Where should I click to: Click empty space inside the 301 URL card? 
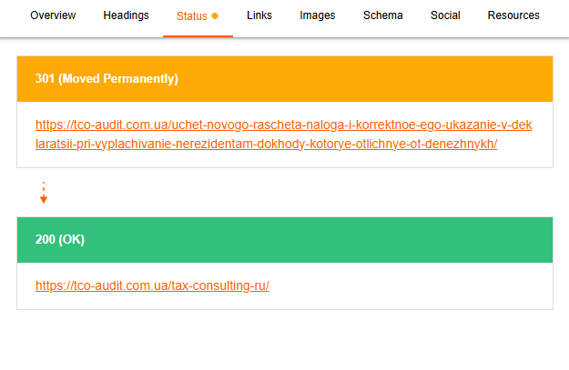point(528,156)
